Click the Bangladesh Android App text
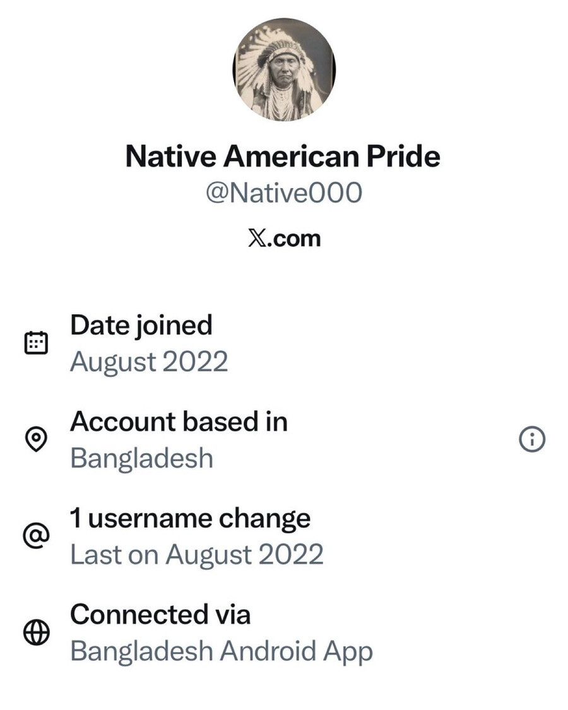Image resolution: width=568 pixels, height=710 pixels. 221,651
